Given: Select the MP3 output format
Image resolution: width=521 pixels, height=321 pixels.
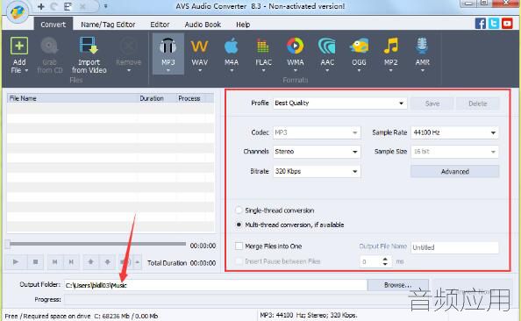Looking at the screenshot, I should (x=168, y=53).
